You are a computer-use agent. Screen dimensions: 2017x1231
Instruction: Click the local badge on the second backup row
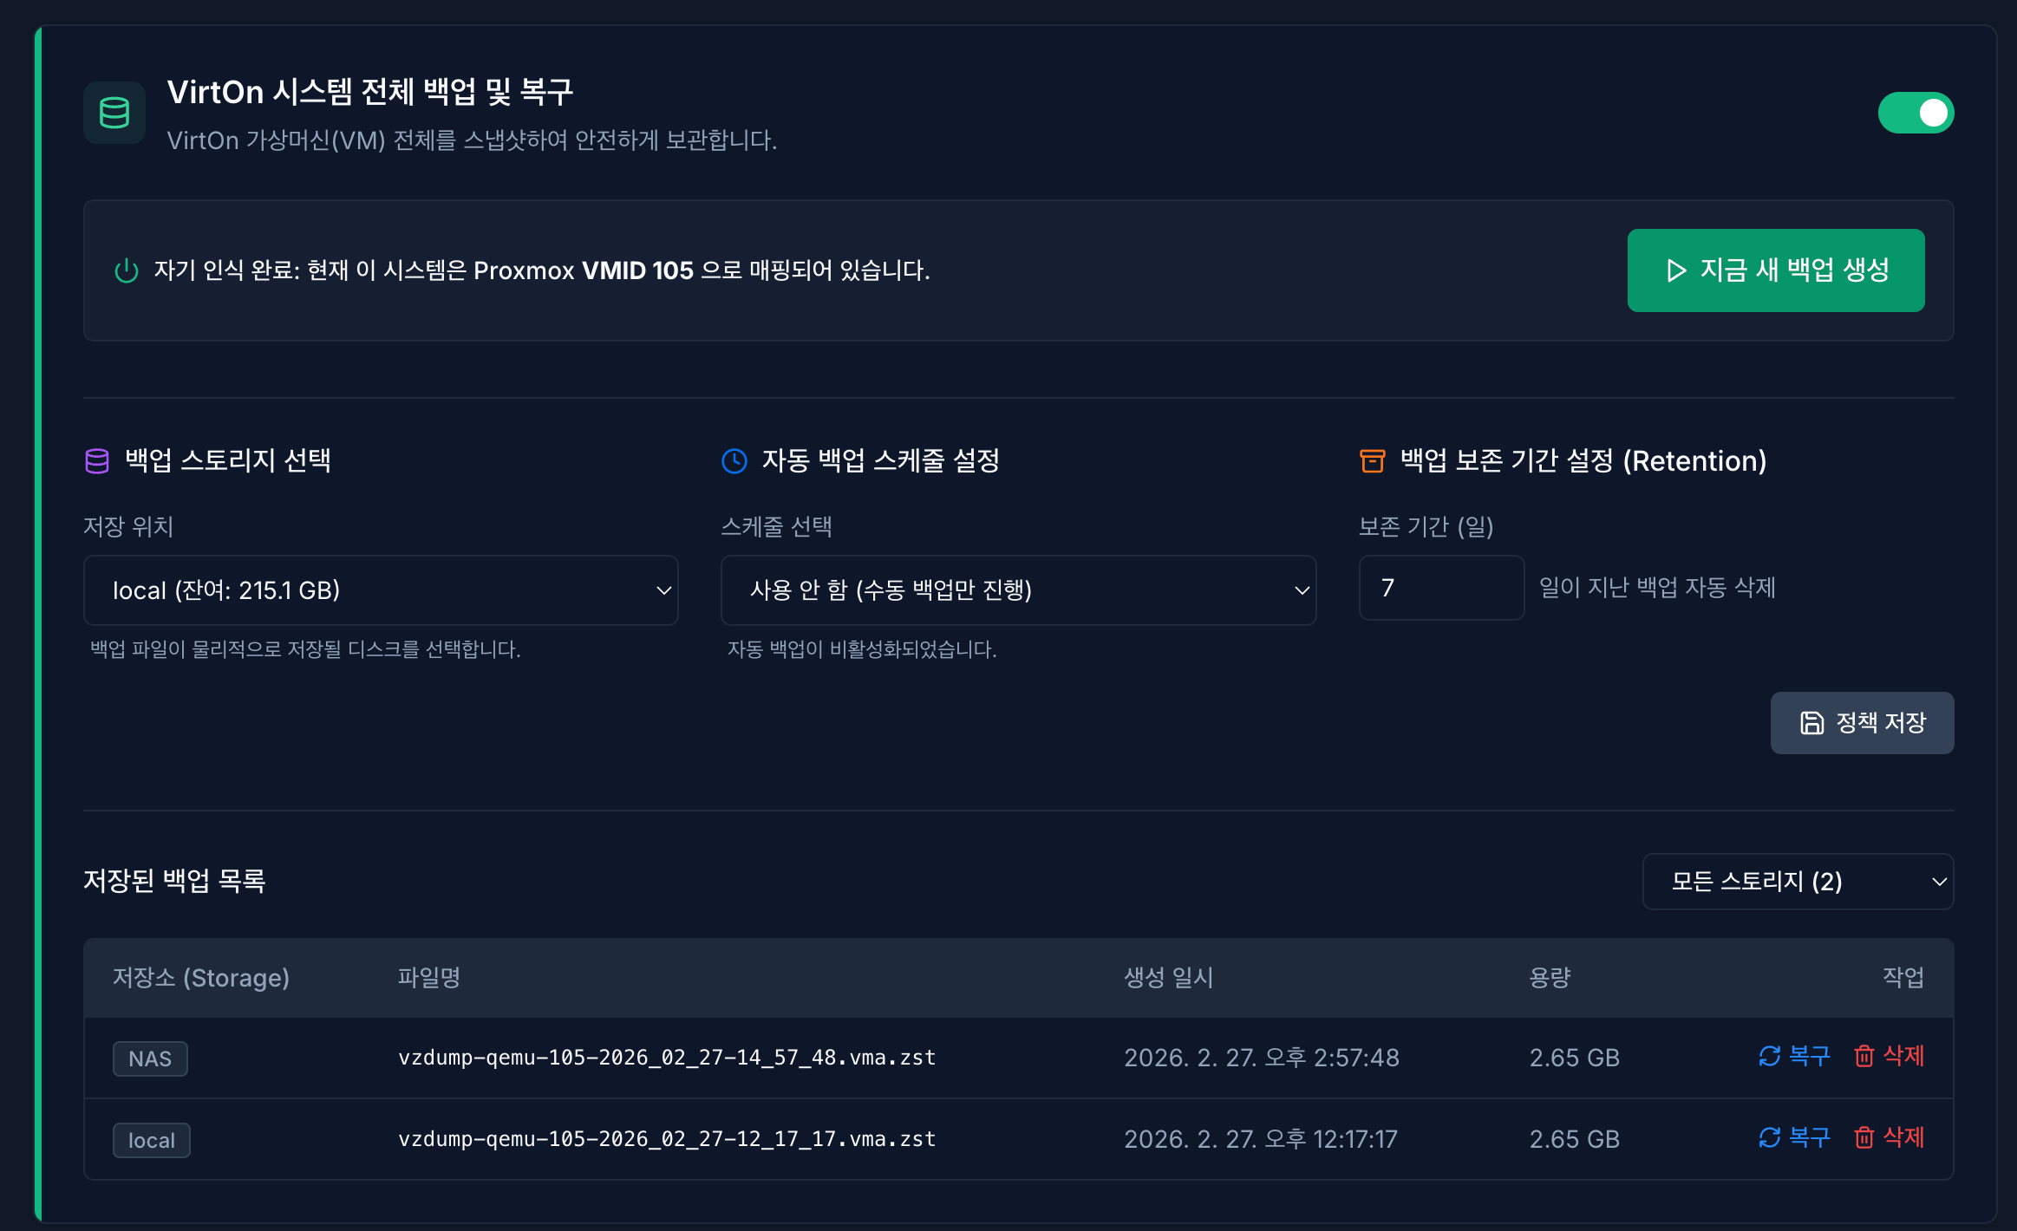coord(151,1139)
